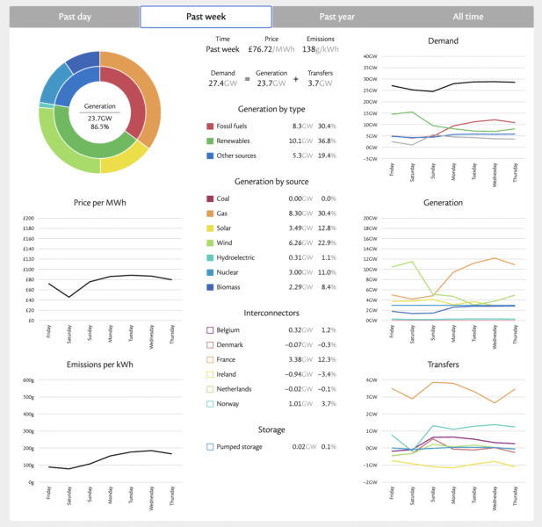Image resolution: width=542 pixels, height=527 pixels.
Task: Click the Coal color swatch
Action: pos(210,199)
